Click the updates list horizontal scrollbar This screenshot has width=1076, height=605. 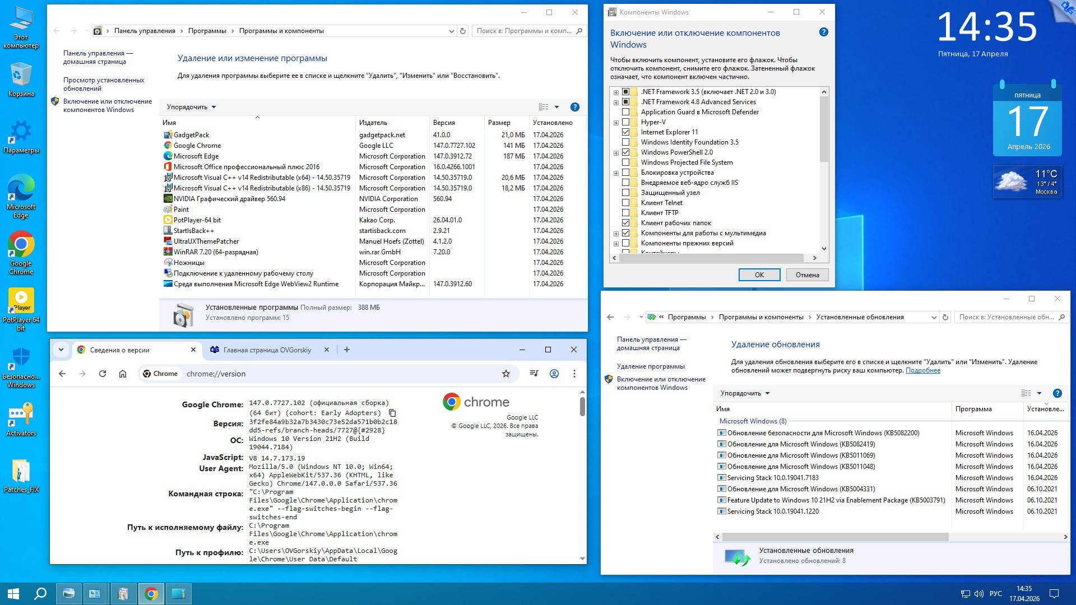click(x=835, y=537)
